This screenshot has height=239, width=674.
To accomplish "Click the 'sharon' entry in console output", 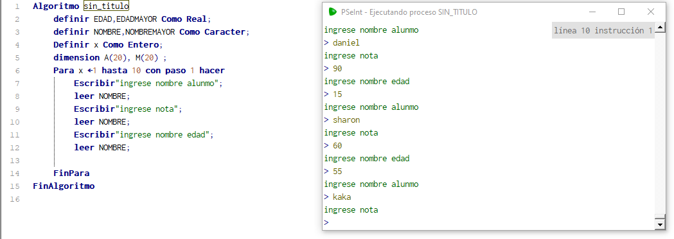I will coord(346,120).
